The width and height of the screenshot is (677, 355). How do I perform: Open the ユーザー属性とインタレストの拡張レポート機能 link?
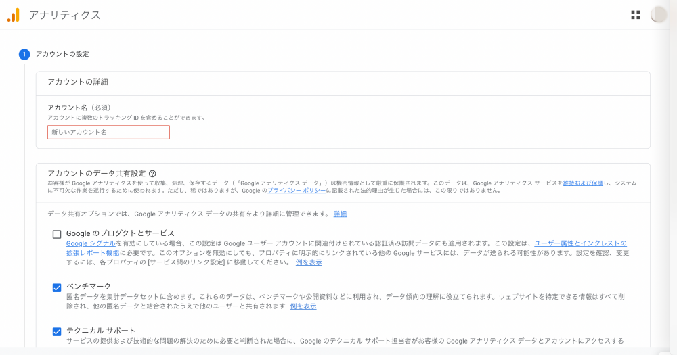(x=580, y=243)
